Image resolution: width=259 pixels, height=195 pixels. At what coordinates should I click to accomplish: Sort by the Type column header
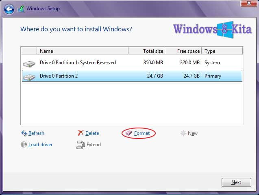pyautogui.click(x=222, y=51)
